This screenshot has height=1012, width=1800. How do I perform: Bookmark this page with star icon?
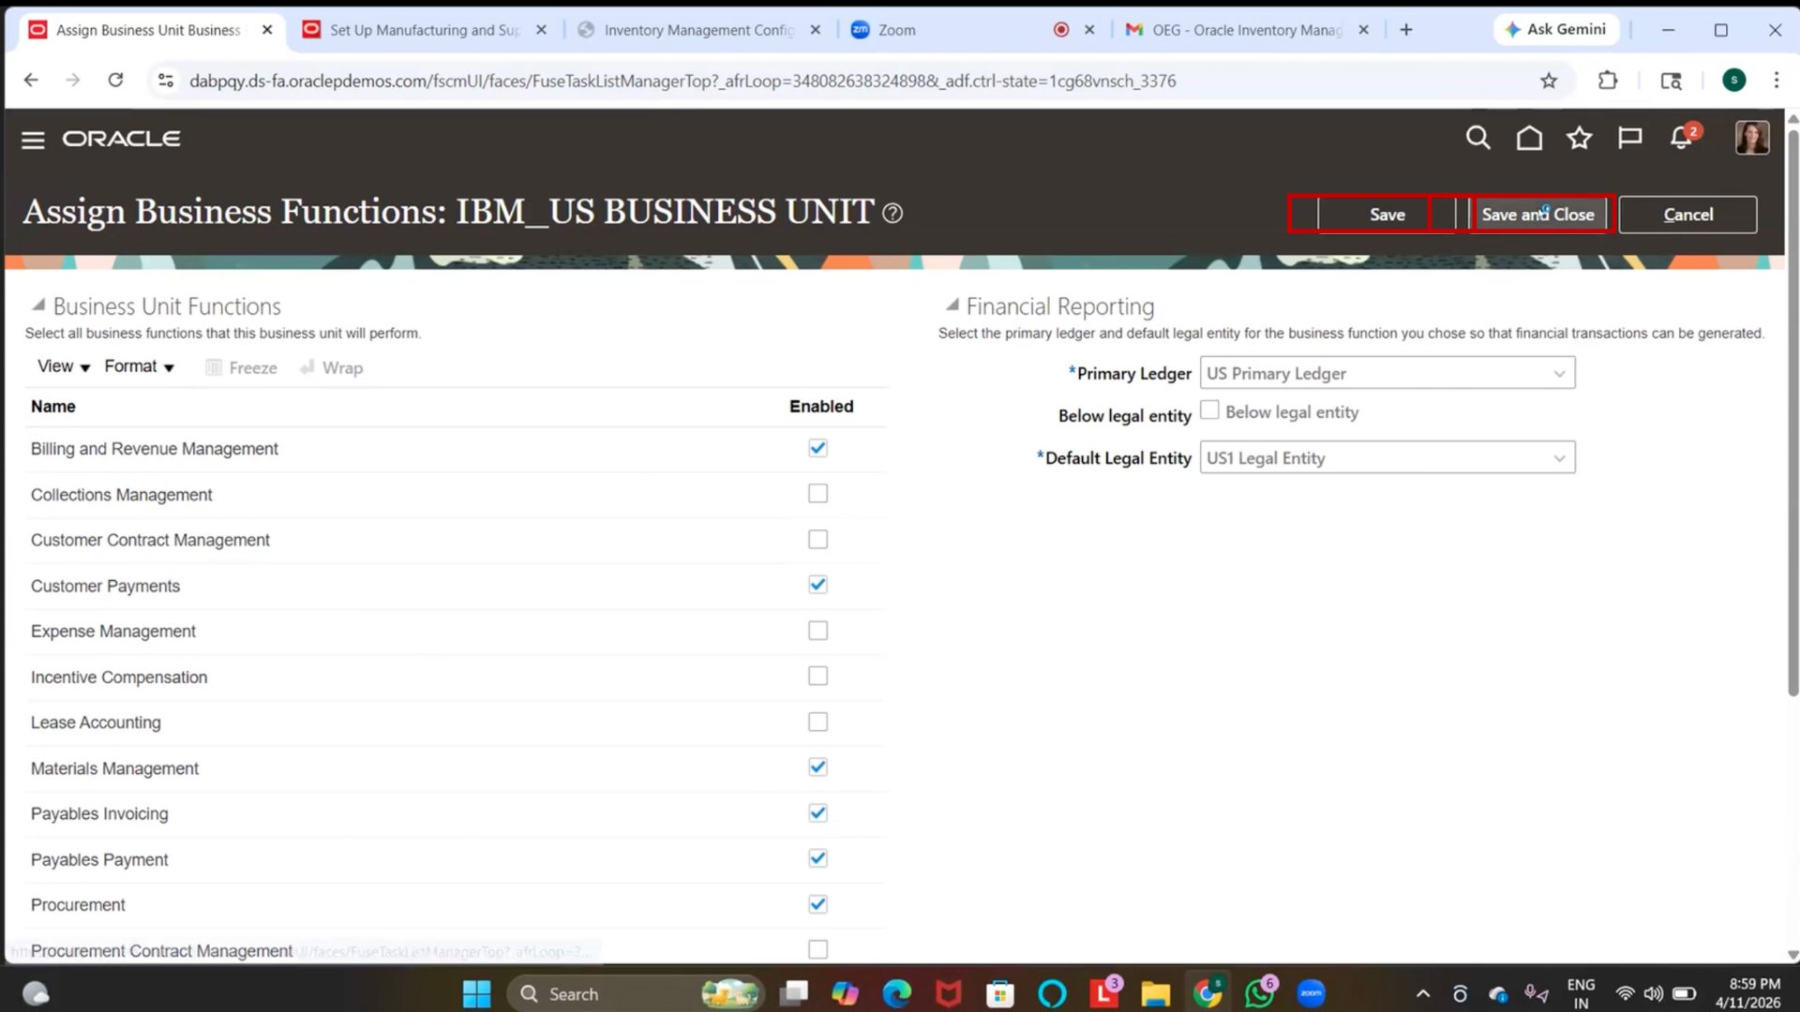click(x=1549, y=81)
